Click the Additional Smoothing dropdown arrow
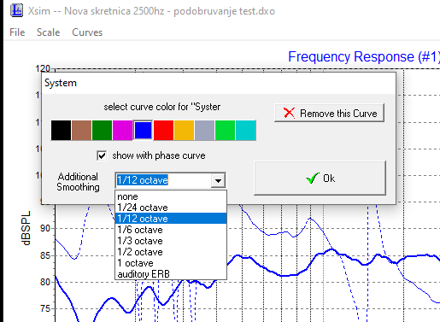 coord(218,180)
